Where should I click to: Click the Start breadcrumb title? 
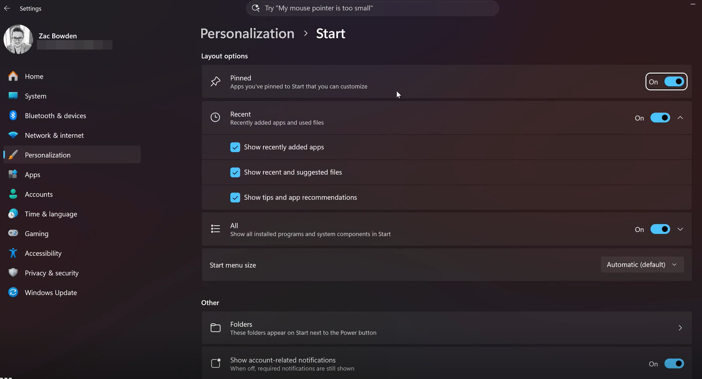click(331, 33)
